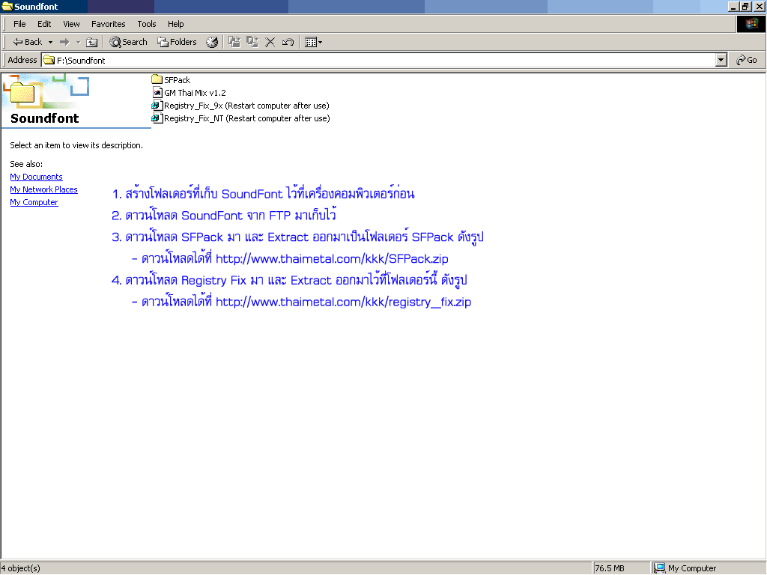Open the Tools menu

(147, 24)
